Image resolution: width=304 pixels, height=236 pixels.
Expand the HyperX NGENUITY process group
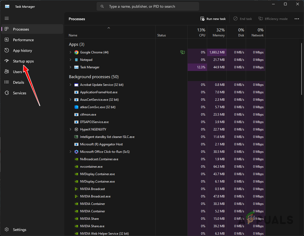[70, 129]
